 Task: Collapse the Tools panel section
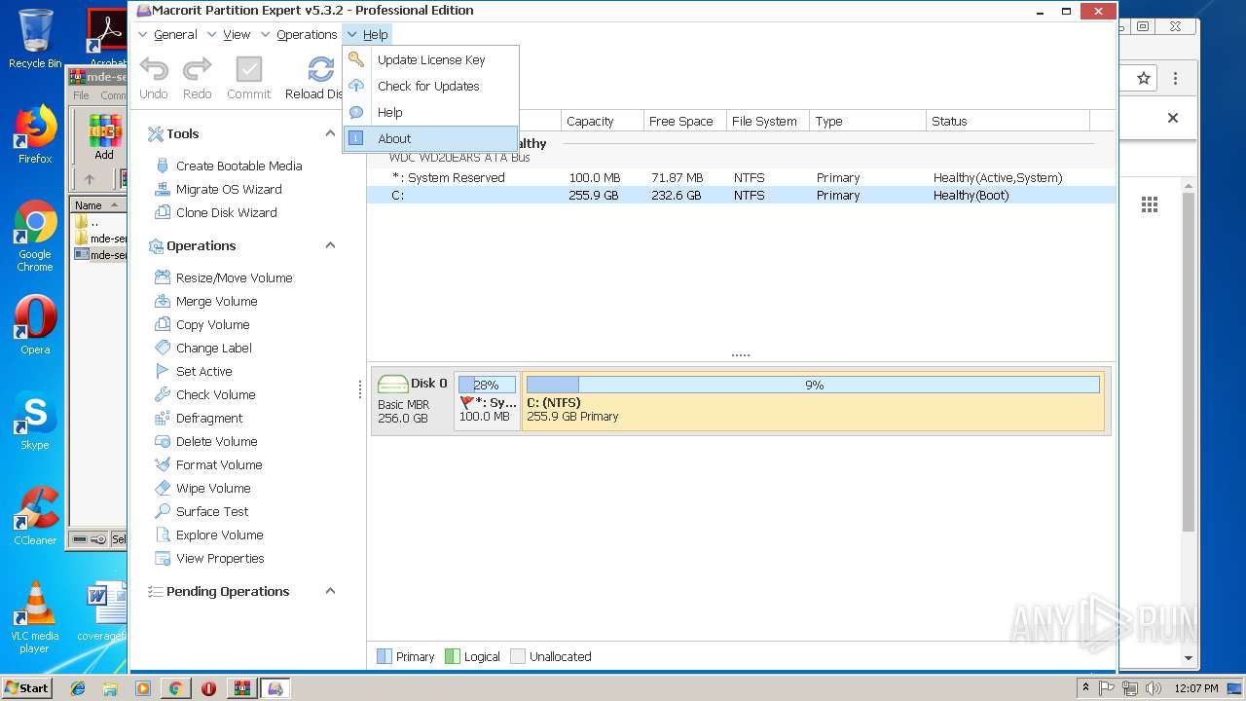click(x=330, y=133)
